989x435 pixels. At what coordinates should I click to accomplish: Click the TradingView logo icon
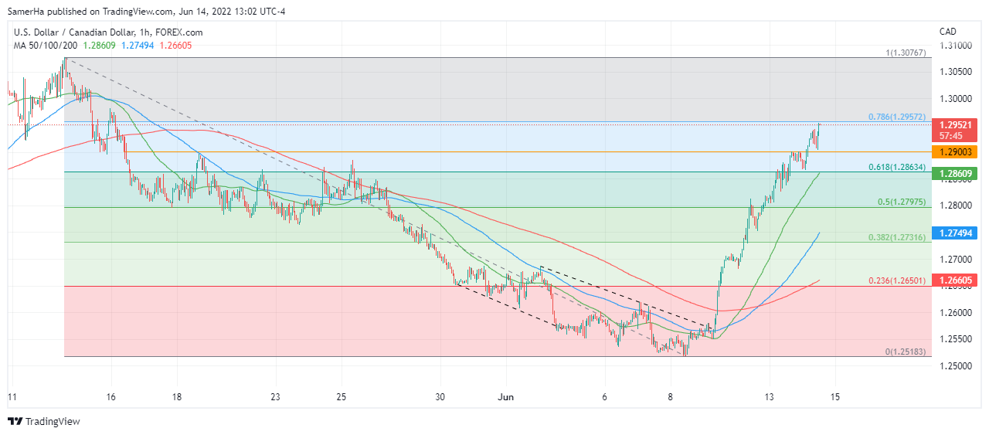[x=15, y=421]
